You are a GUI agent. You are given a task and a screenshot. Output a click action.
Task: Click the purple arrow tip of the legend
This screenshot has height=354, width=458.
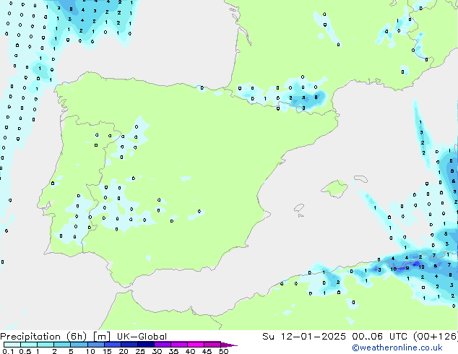point(229,345)
